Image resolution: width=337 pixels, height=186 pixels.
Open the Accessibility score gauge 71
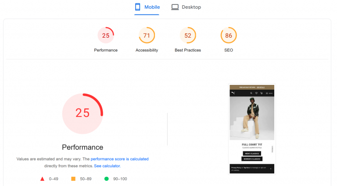(147, 35)
